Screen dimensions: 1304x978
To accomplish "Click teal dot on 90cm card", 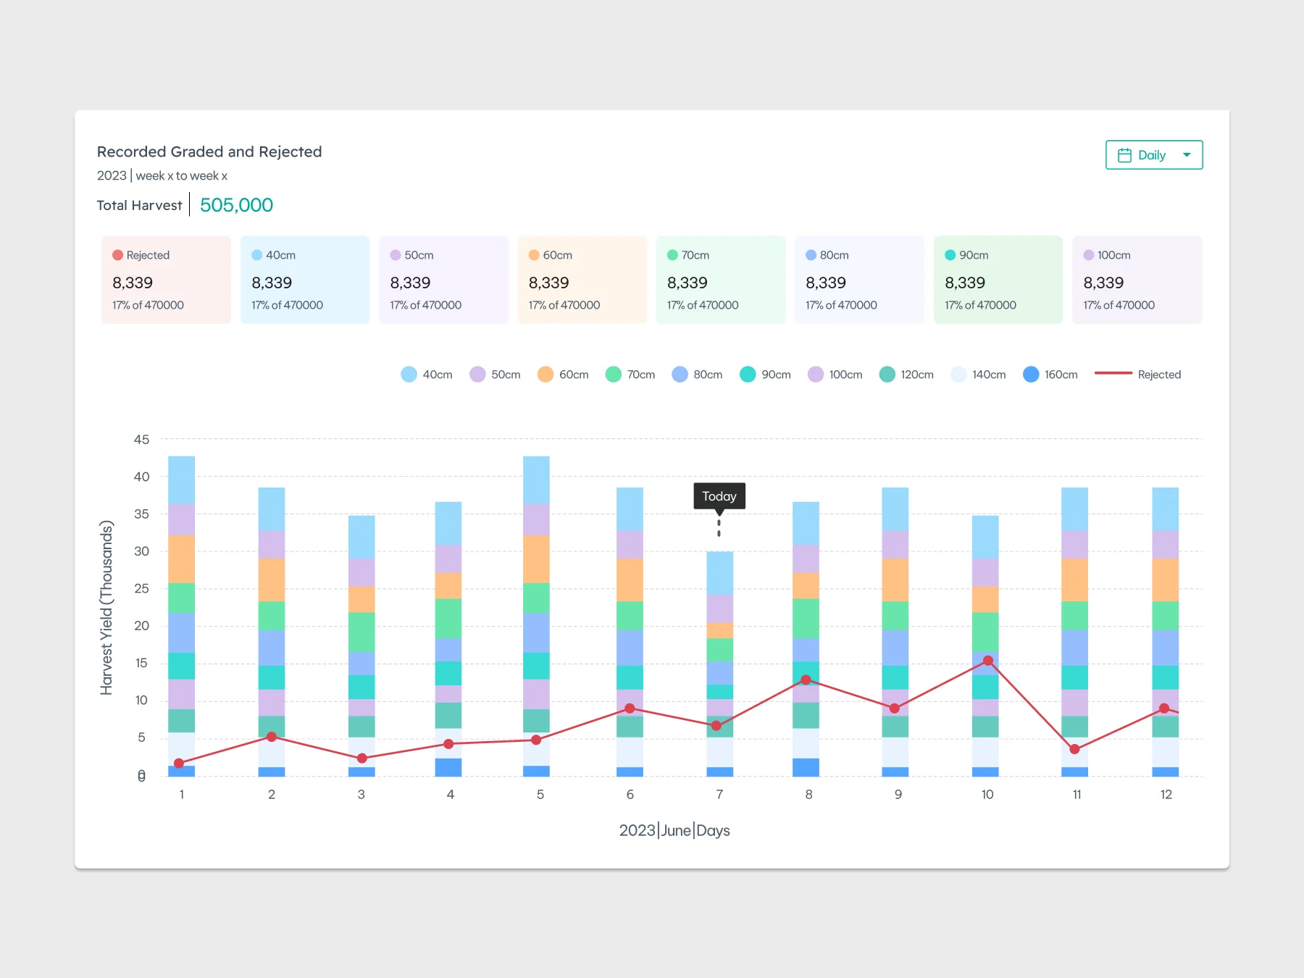I will pos(950,255).
